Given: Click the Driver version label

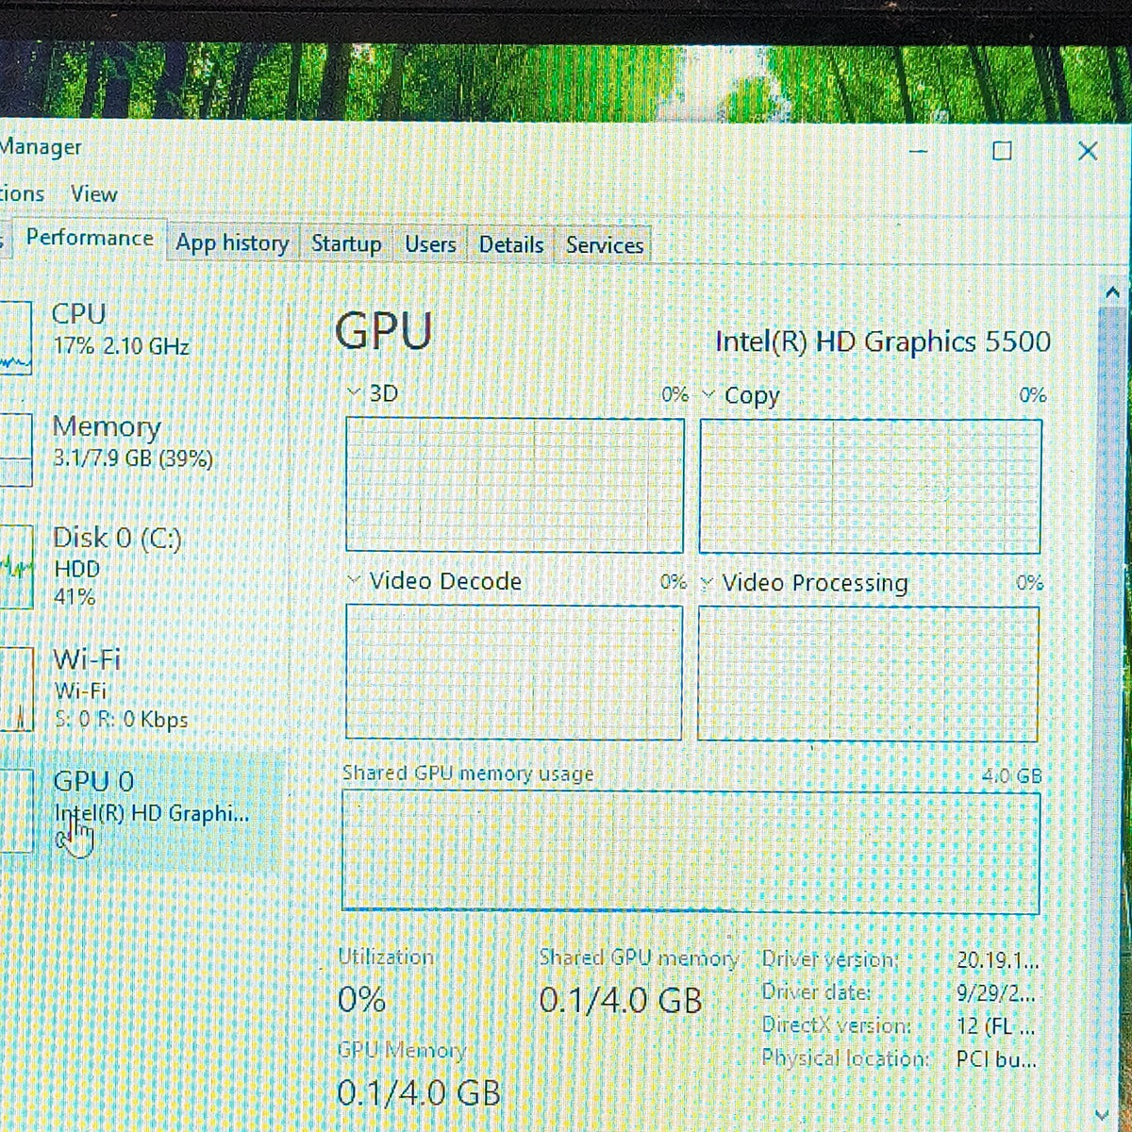Looking at the screenshot, I should 830,959.
